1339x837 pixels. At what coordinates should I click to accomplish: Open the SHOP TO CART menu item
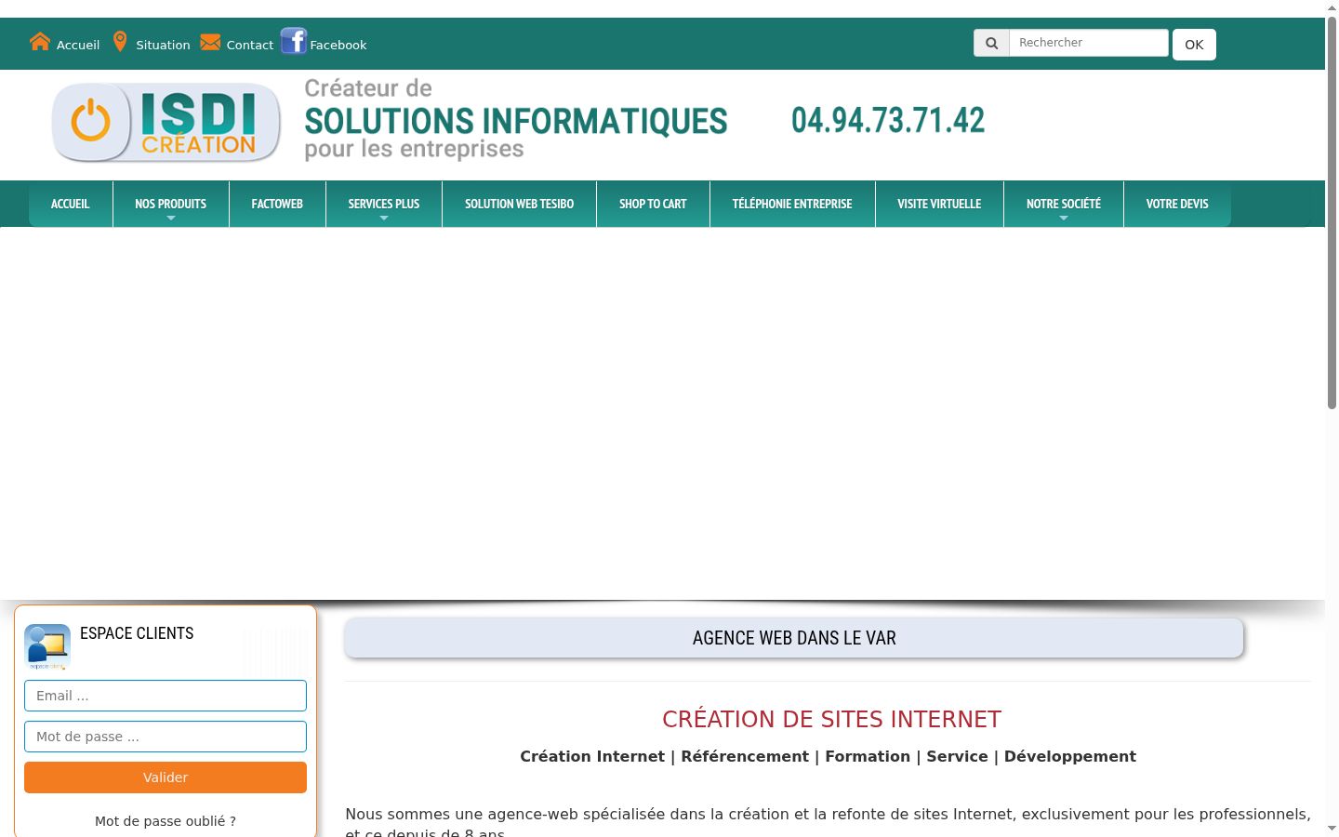pos(653,204)
